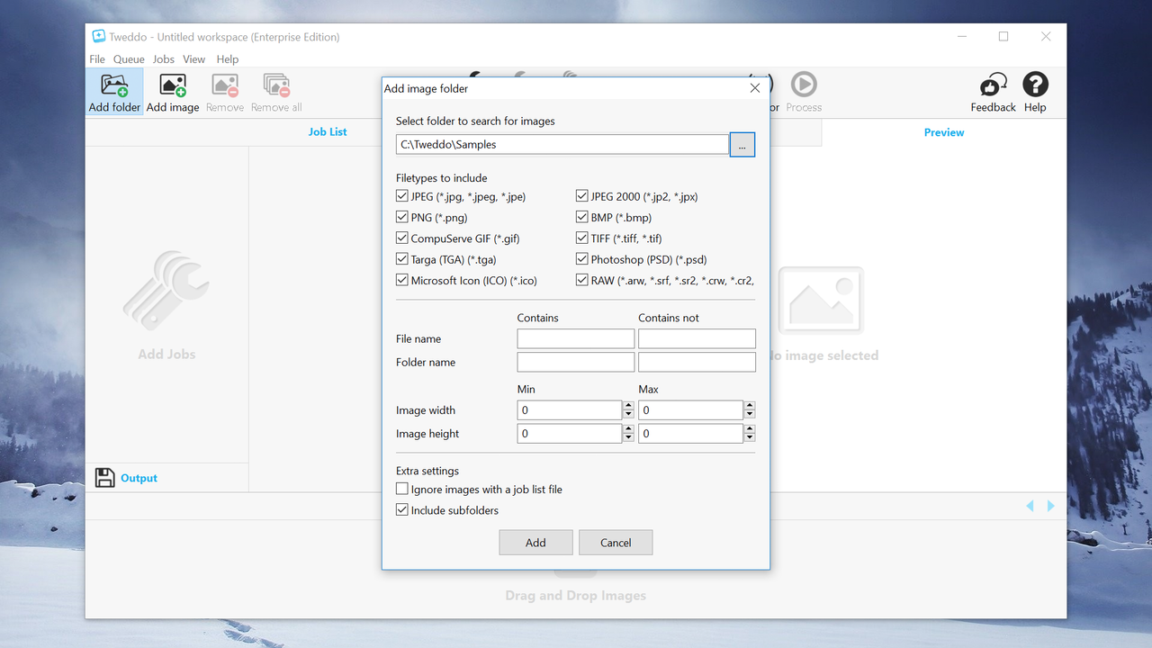The image size is (1152, 648).
Task: Click the Image height Min value field
Action: [x=570, y=434]
